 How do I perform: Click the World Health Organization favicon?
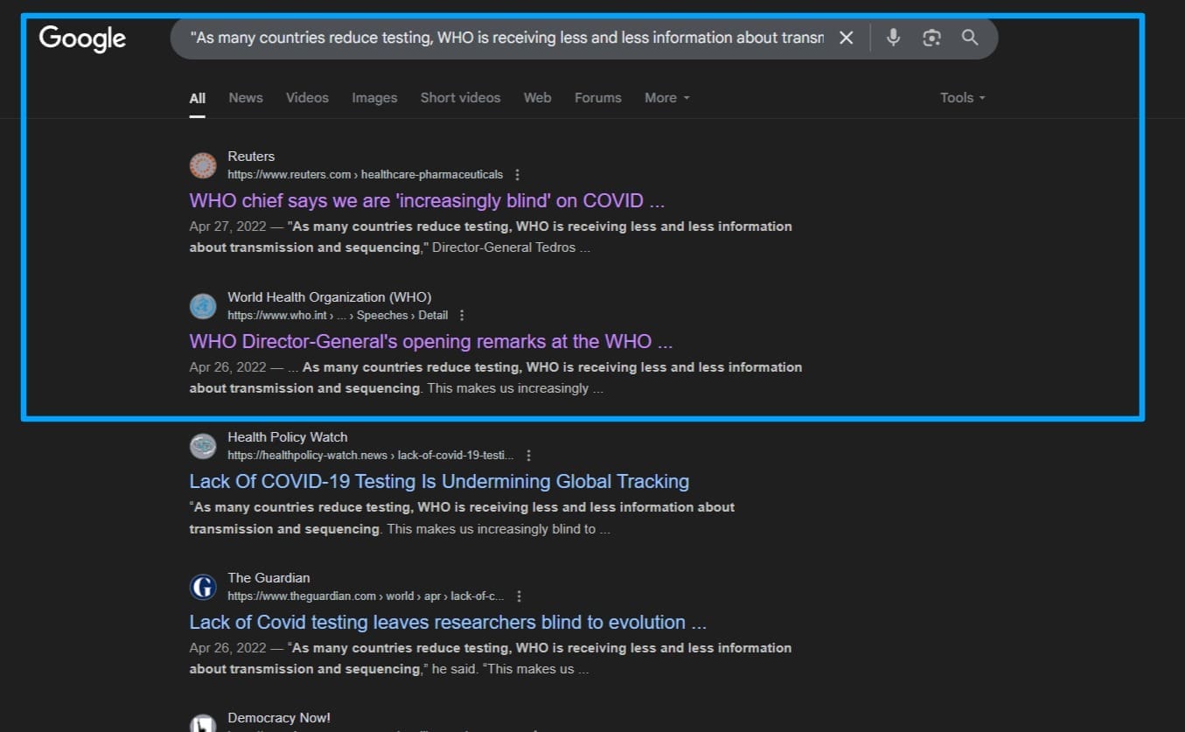click(203, 306)
